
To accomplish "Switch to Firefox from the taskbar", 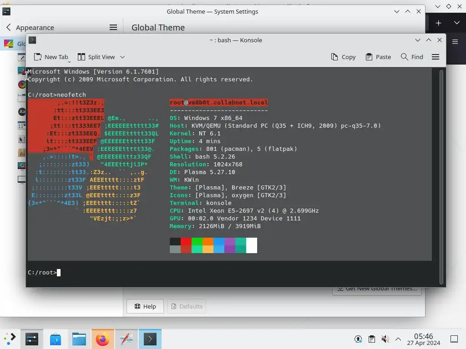I will pyautogui.click(x=103, y=339).
